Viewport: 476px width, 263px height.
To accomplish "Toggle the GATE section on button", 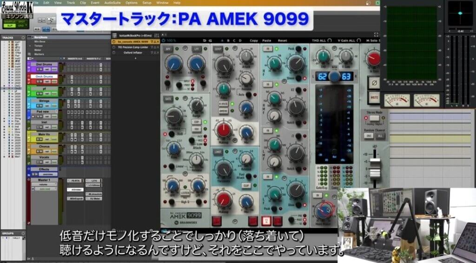I will point(167,99).
